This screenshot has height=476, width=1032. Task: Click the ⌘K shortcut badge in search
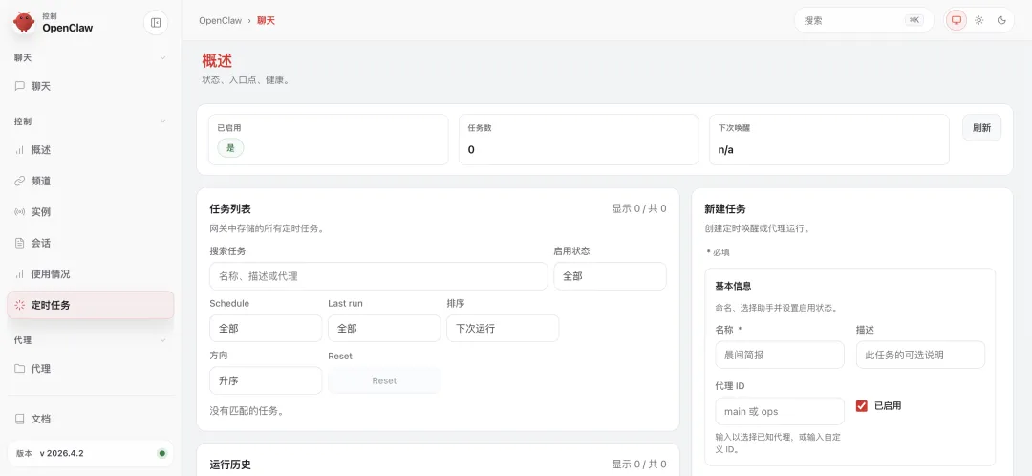coord(914,20)
